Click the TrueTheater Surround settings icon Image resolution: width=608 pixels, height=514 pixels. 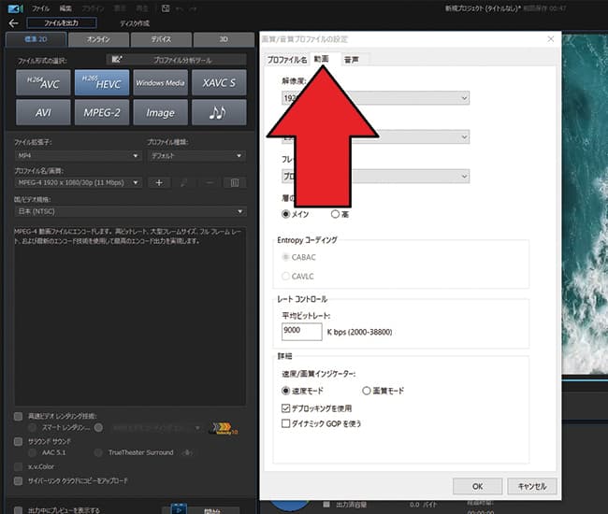[187, 452]
